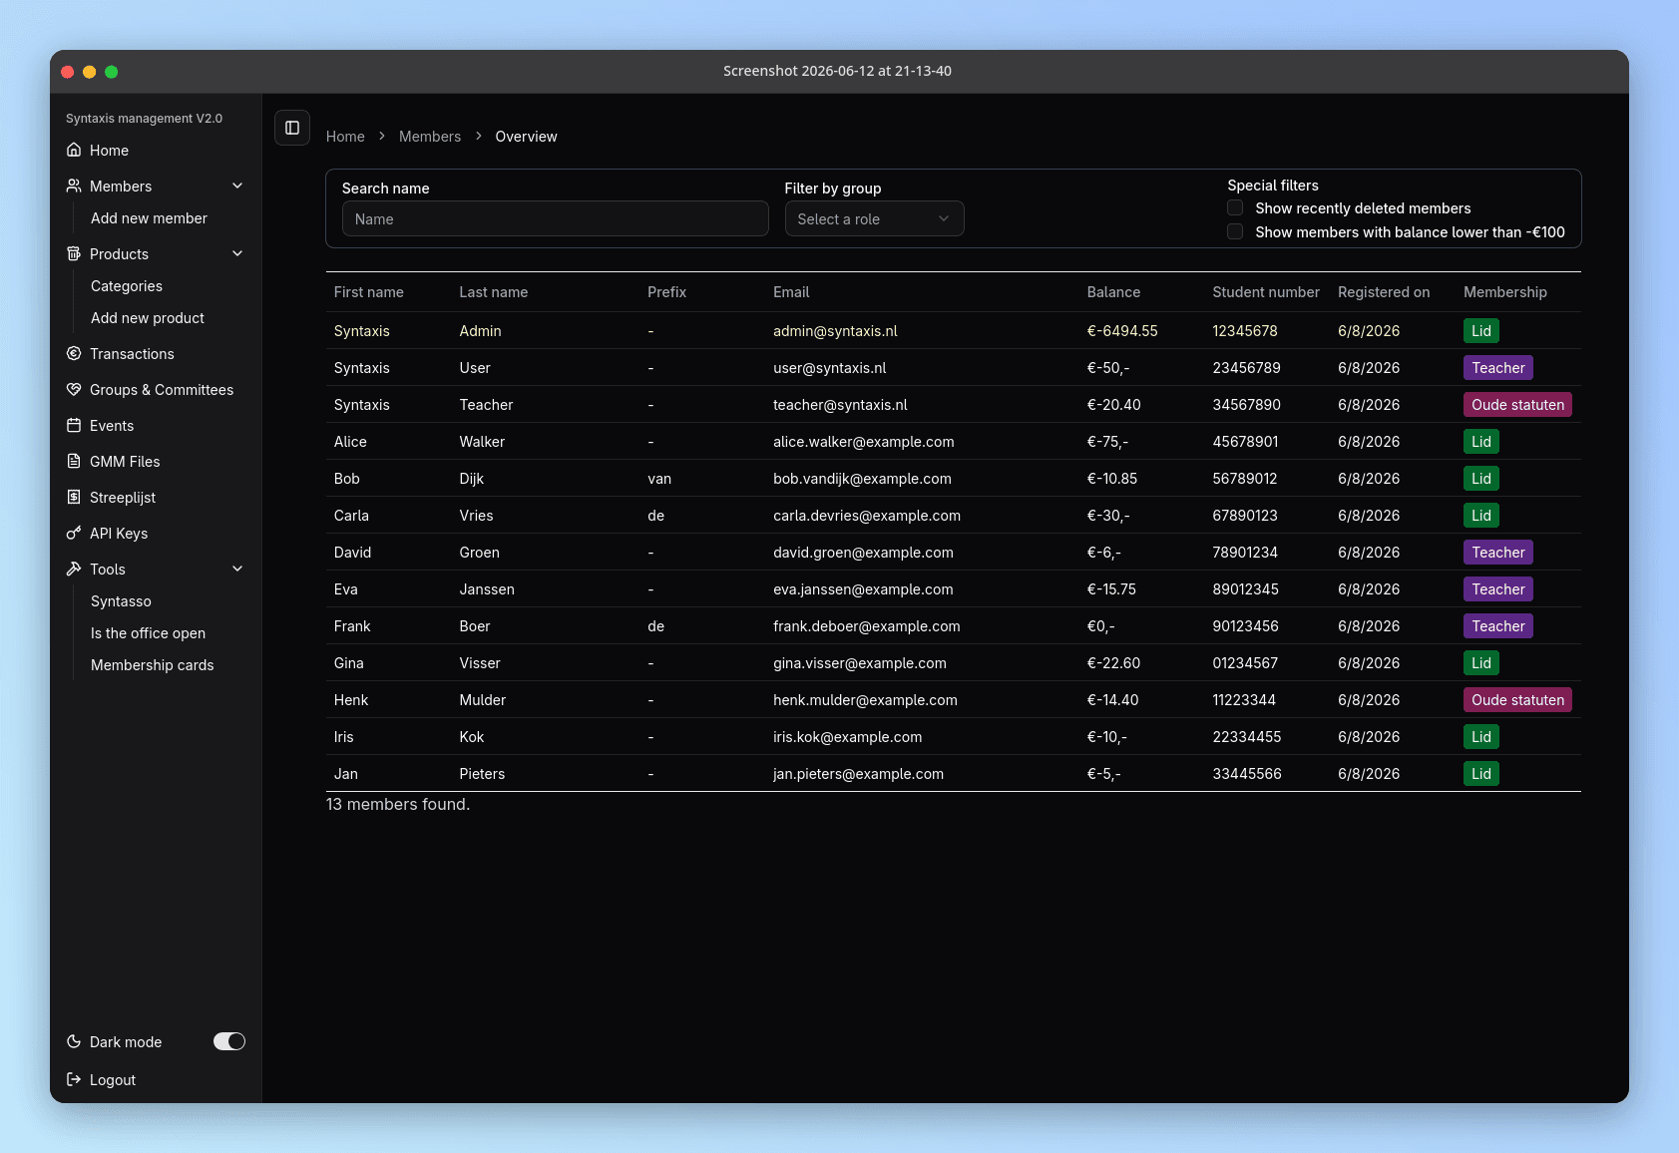The height and width of the screenshot is (1153, 1679).
Task: Click Overview in the breadcrumb
Action: click(526, 136)
